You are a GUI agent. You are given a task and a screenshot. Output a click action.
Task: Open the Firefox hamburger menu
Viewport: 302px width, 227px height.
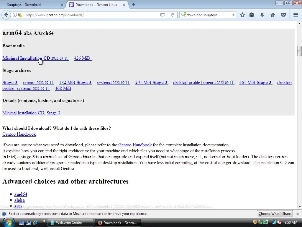coord(296,15)
